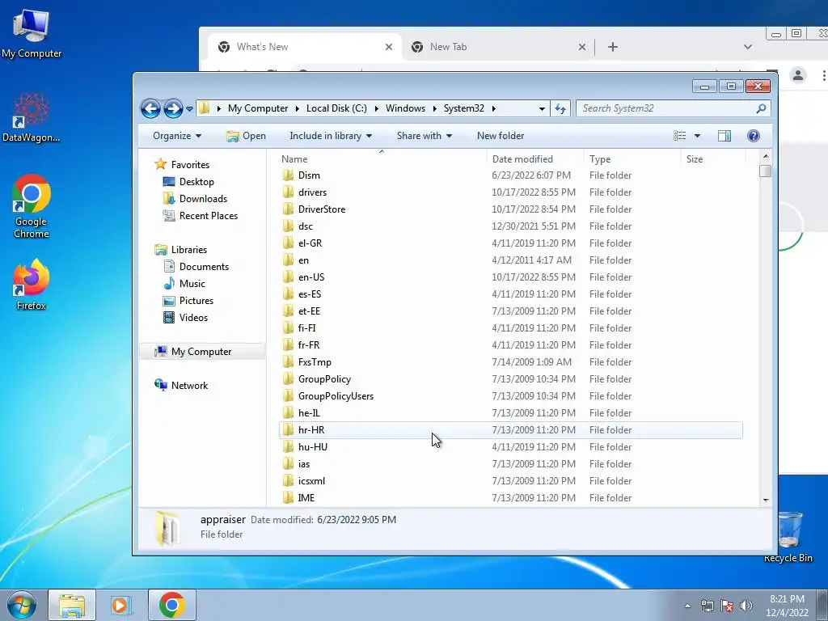Image resolution: width=828 pixels, height=621 pixels.
Task: Switch to the New Tab tab in Chrome
Action: (498, 47)
